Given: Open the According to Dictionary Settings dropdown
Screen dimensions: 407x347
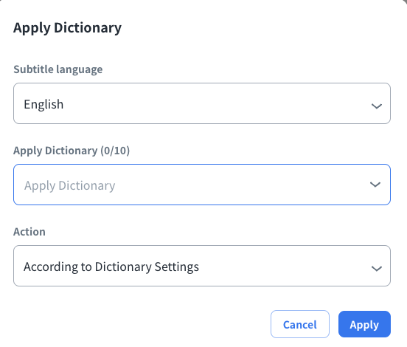Looking at the screenshot, I should pyautogui.click(x=202, y=266).
